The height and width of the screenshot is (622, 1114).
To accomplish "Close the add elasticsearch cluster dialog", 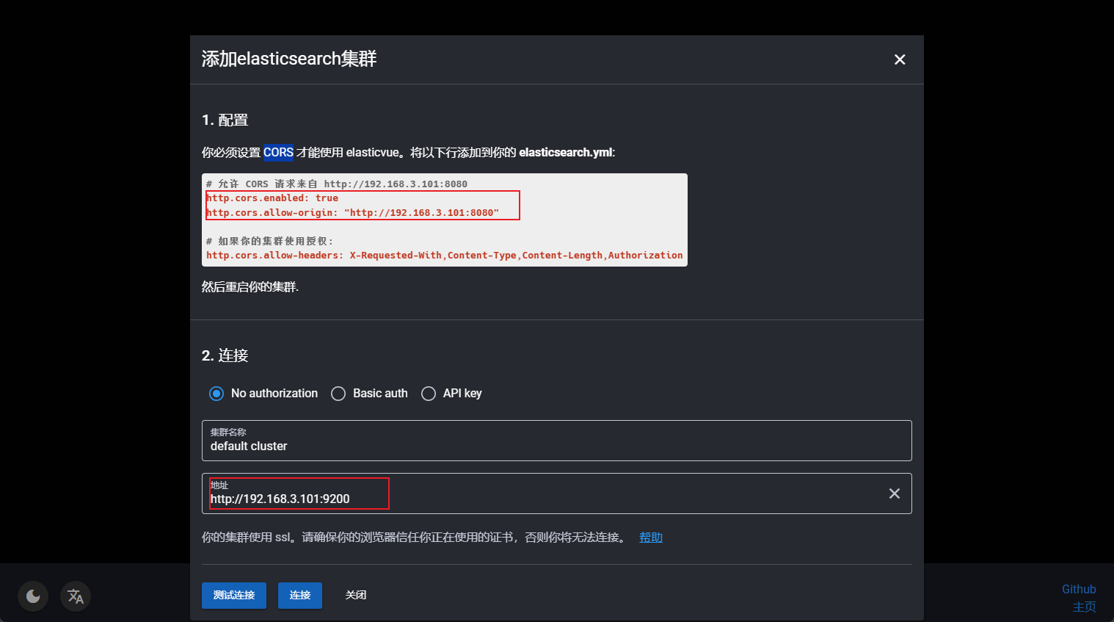I will click(900, 59).
